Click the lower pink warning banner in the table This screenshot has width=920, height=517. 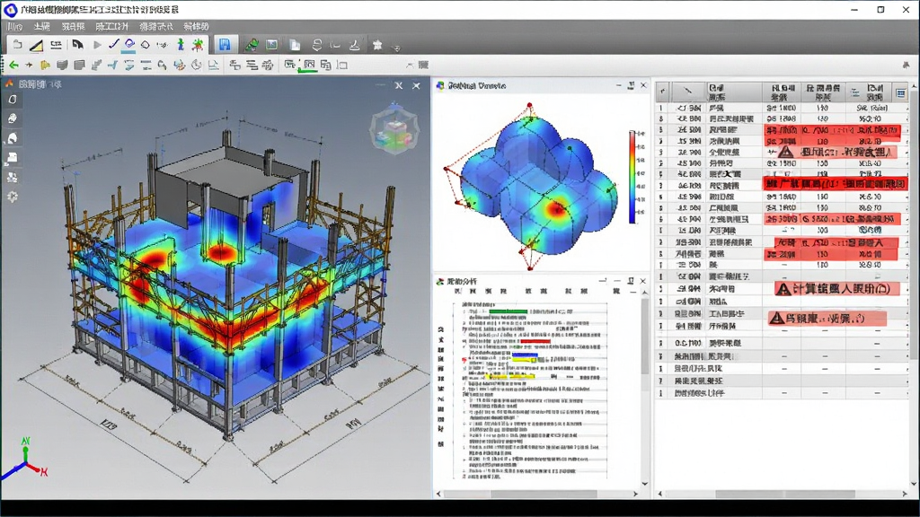pos(827,319)
